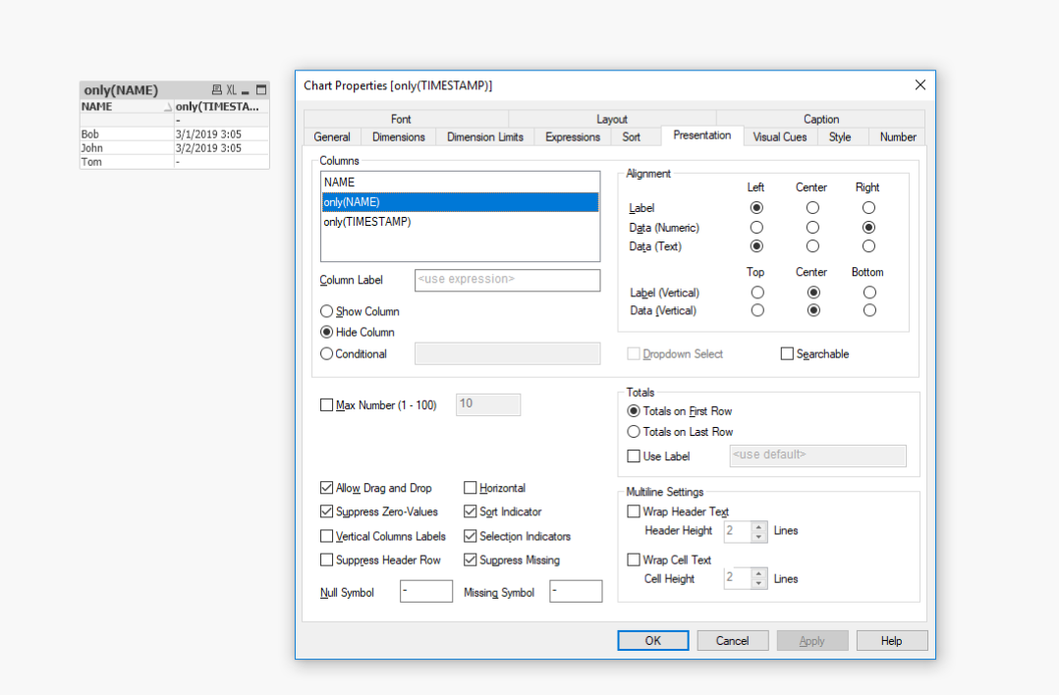Increase Header Height with the up arrow

click(759, 526)
